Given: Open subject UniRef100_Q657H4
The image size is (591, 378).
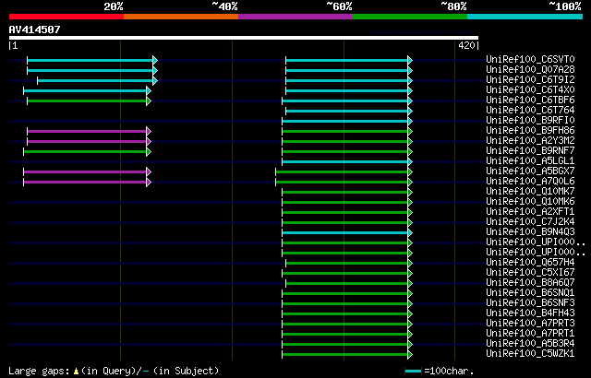Looking at the screenshot, I should pos(530,263).
